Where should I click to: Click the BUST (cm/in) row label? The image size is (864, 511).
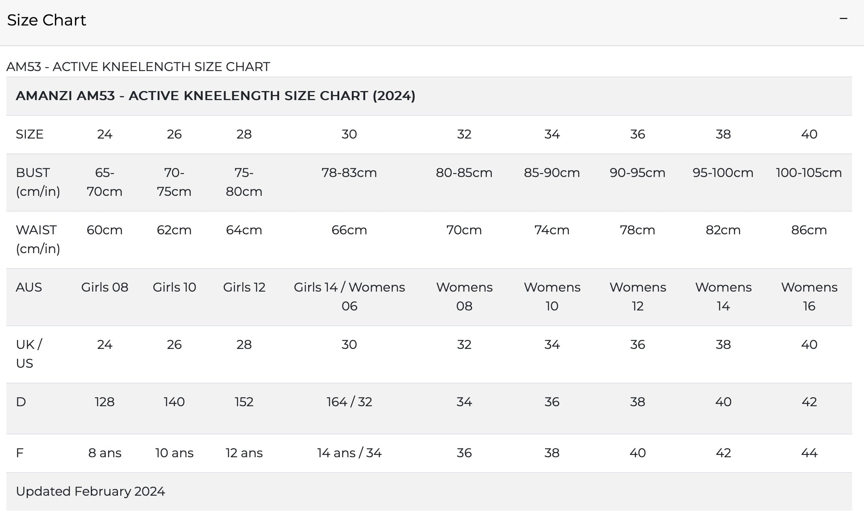click(x=38, y=182)
